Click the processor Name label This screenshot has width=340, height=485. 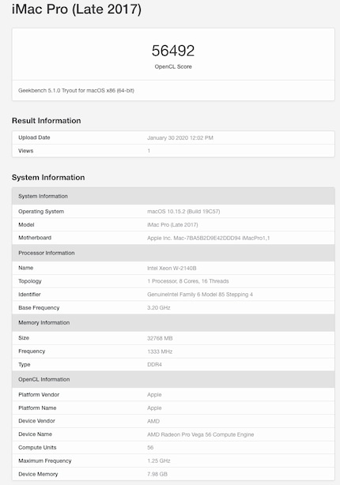(x=26, y=268)
